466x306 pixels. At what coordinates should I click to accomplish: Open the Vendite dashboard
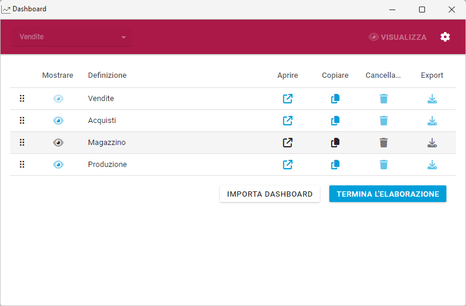(x=288, y=99)
